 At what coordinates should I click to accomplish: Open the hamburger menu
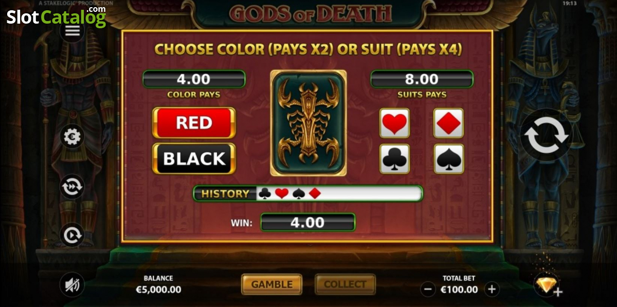tap(72, 31)
